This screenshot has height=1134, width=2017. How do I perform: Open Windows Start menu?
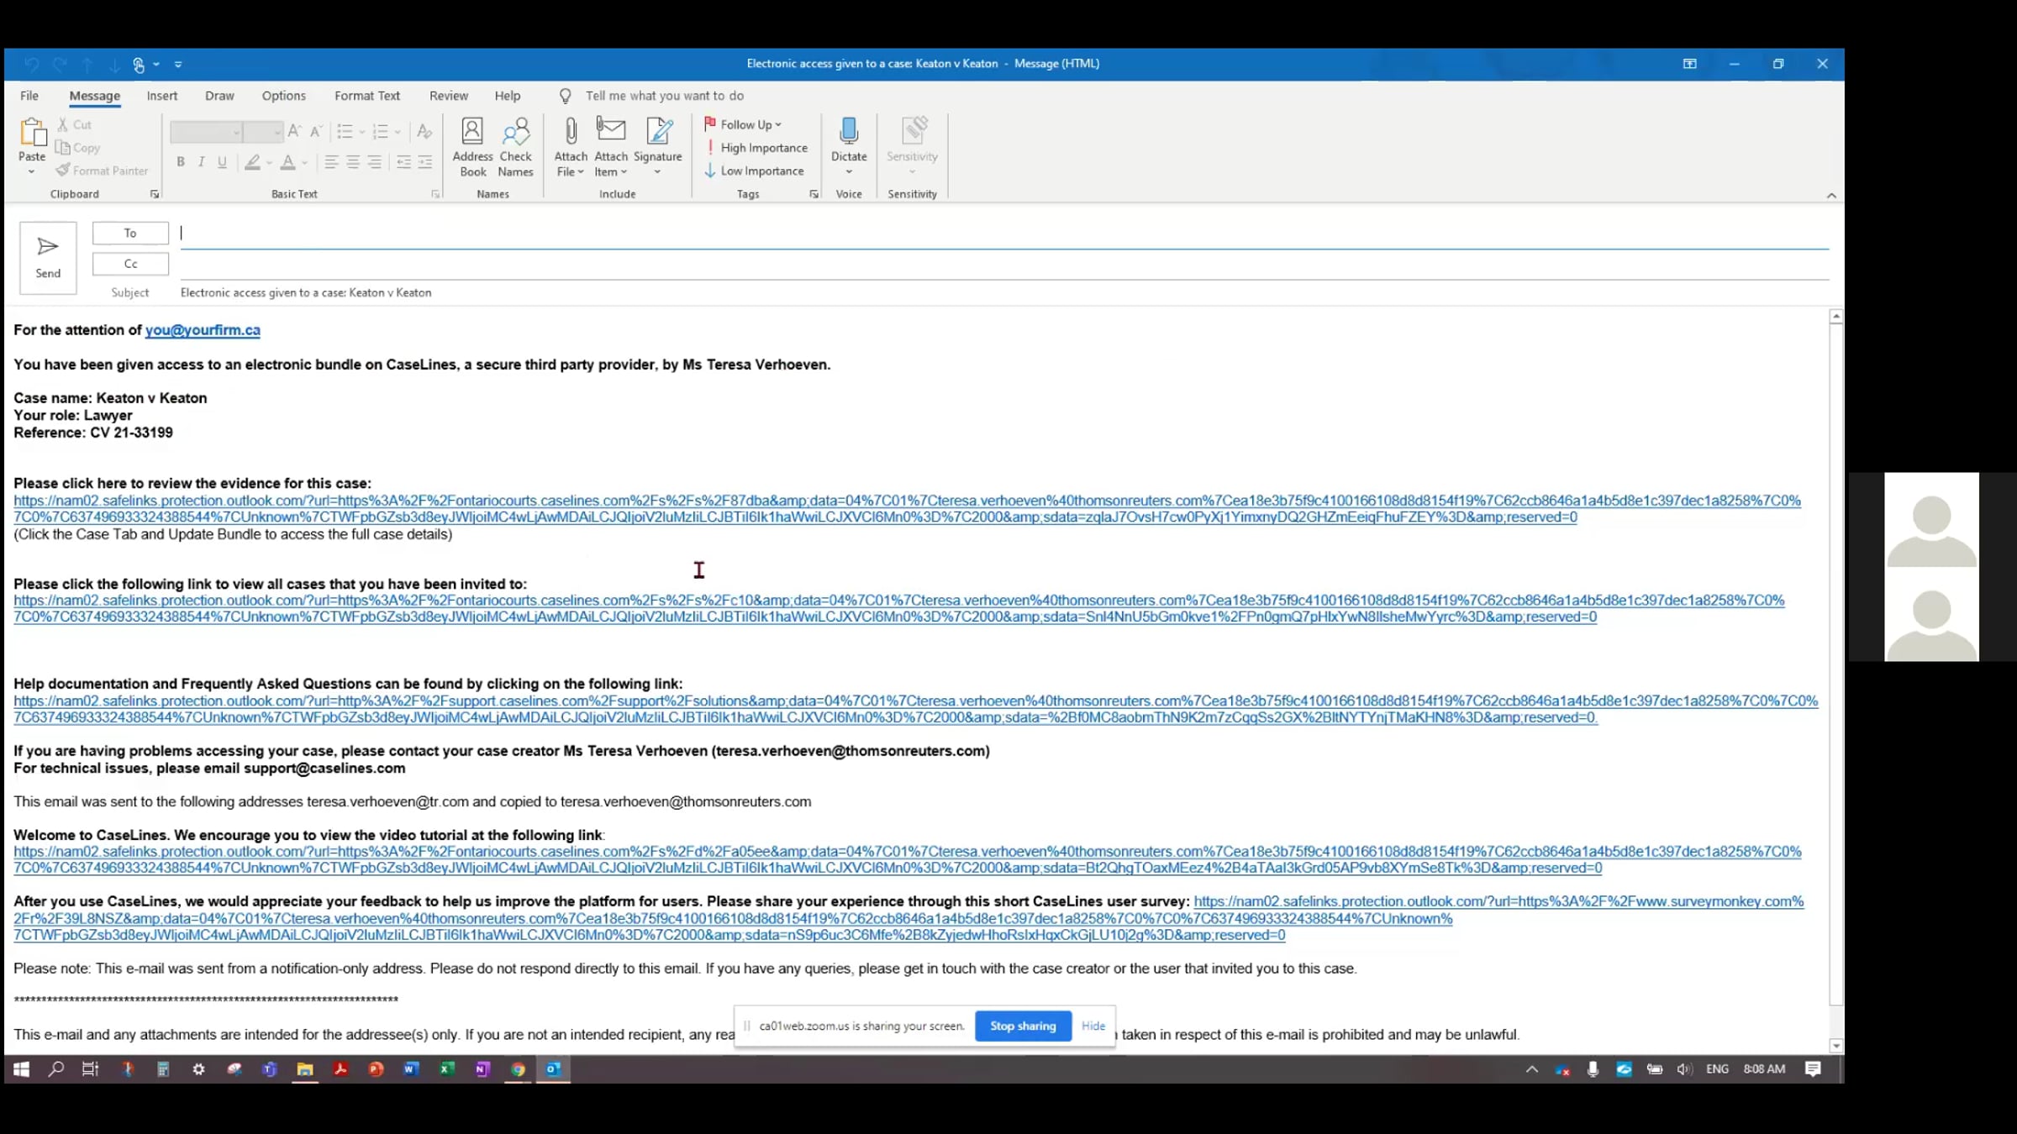(x=22, y=1068)
